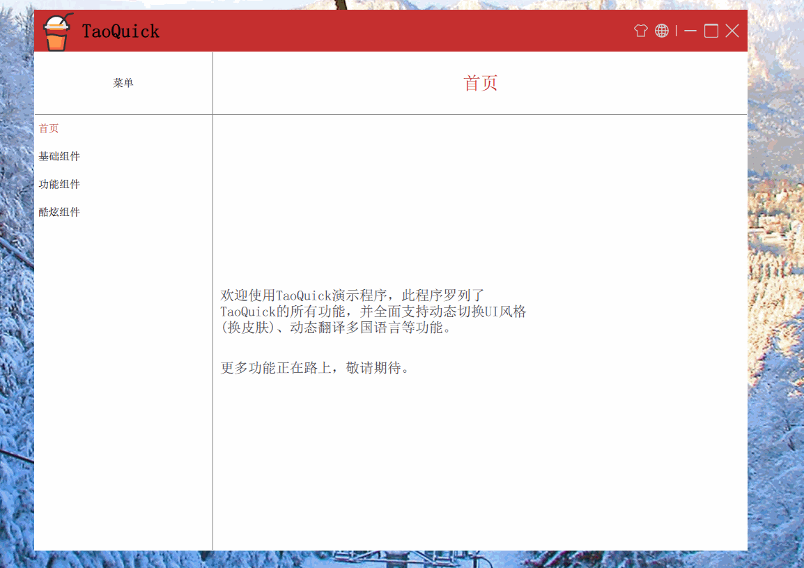Click the text 更多功能正在路上，敬请期待。
This screenshot has height=568, width=804.
(x=315, y=368)
